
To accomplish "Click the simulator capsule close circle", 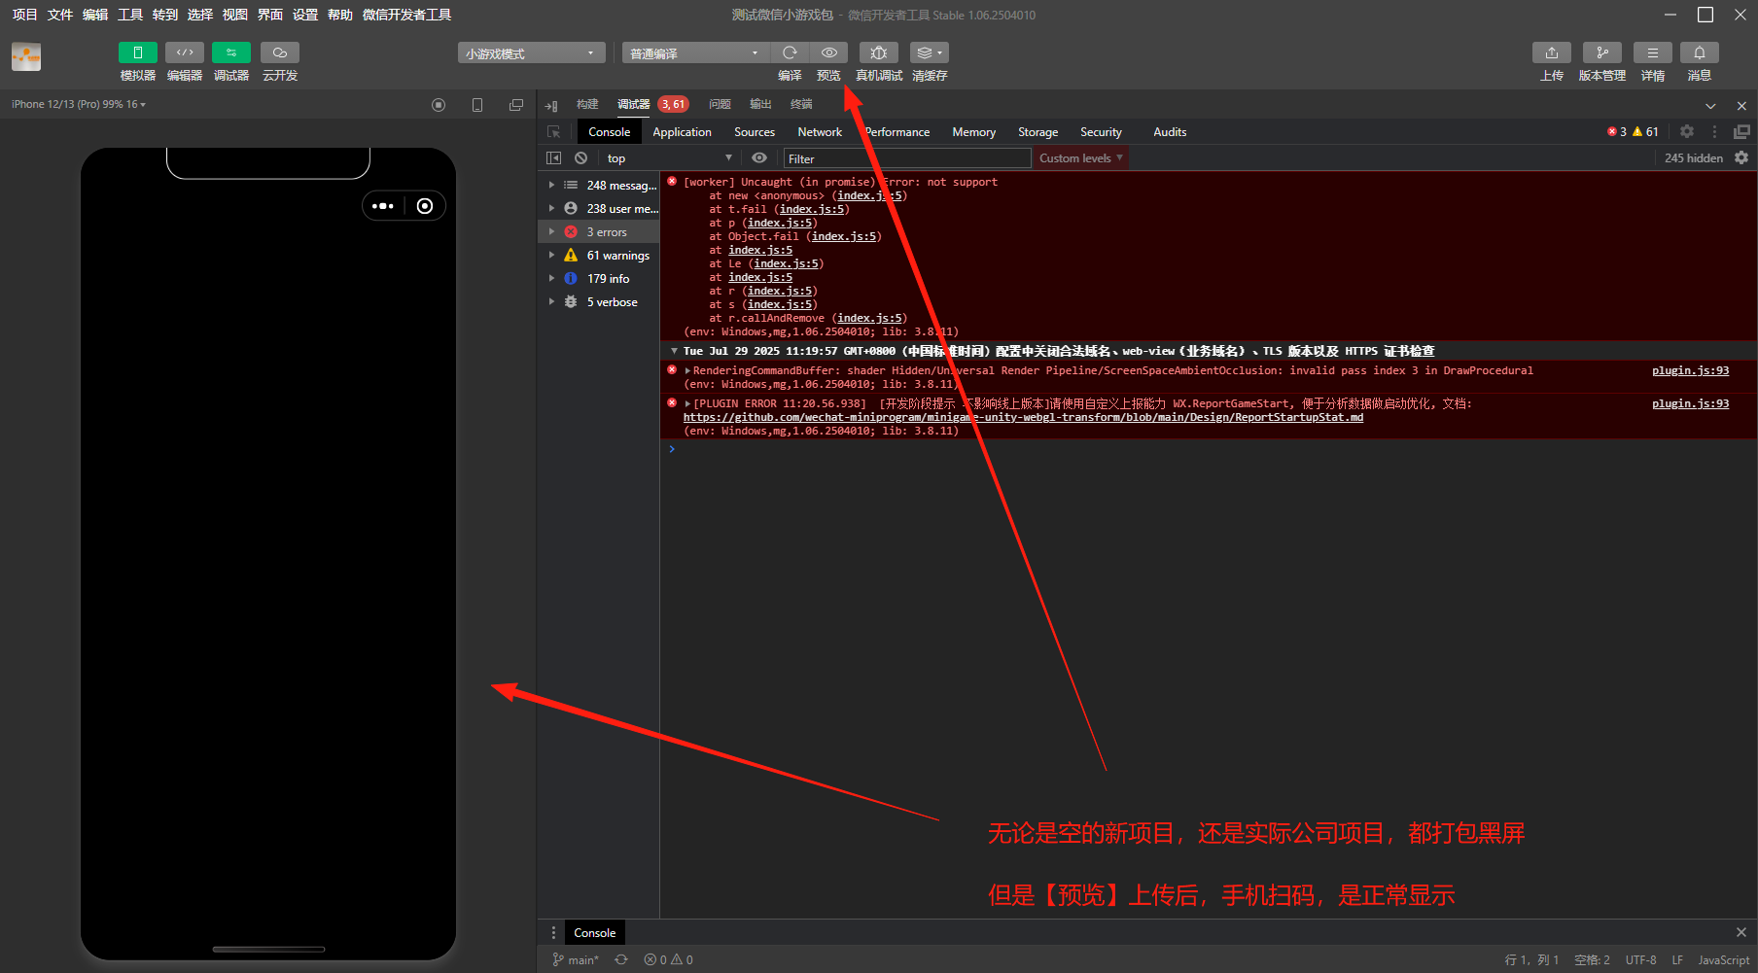I will coord(425,206).
